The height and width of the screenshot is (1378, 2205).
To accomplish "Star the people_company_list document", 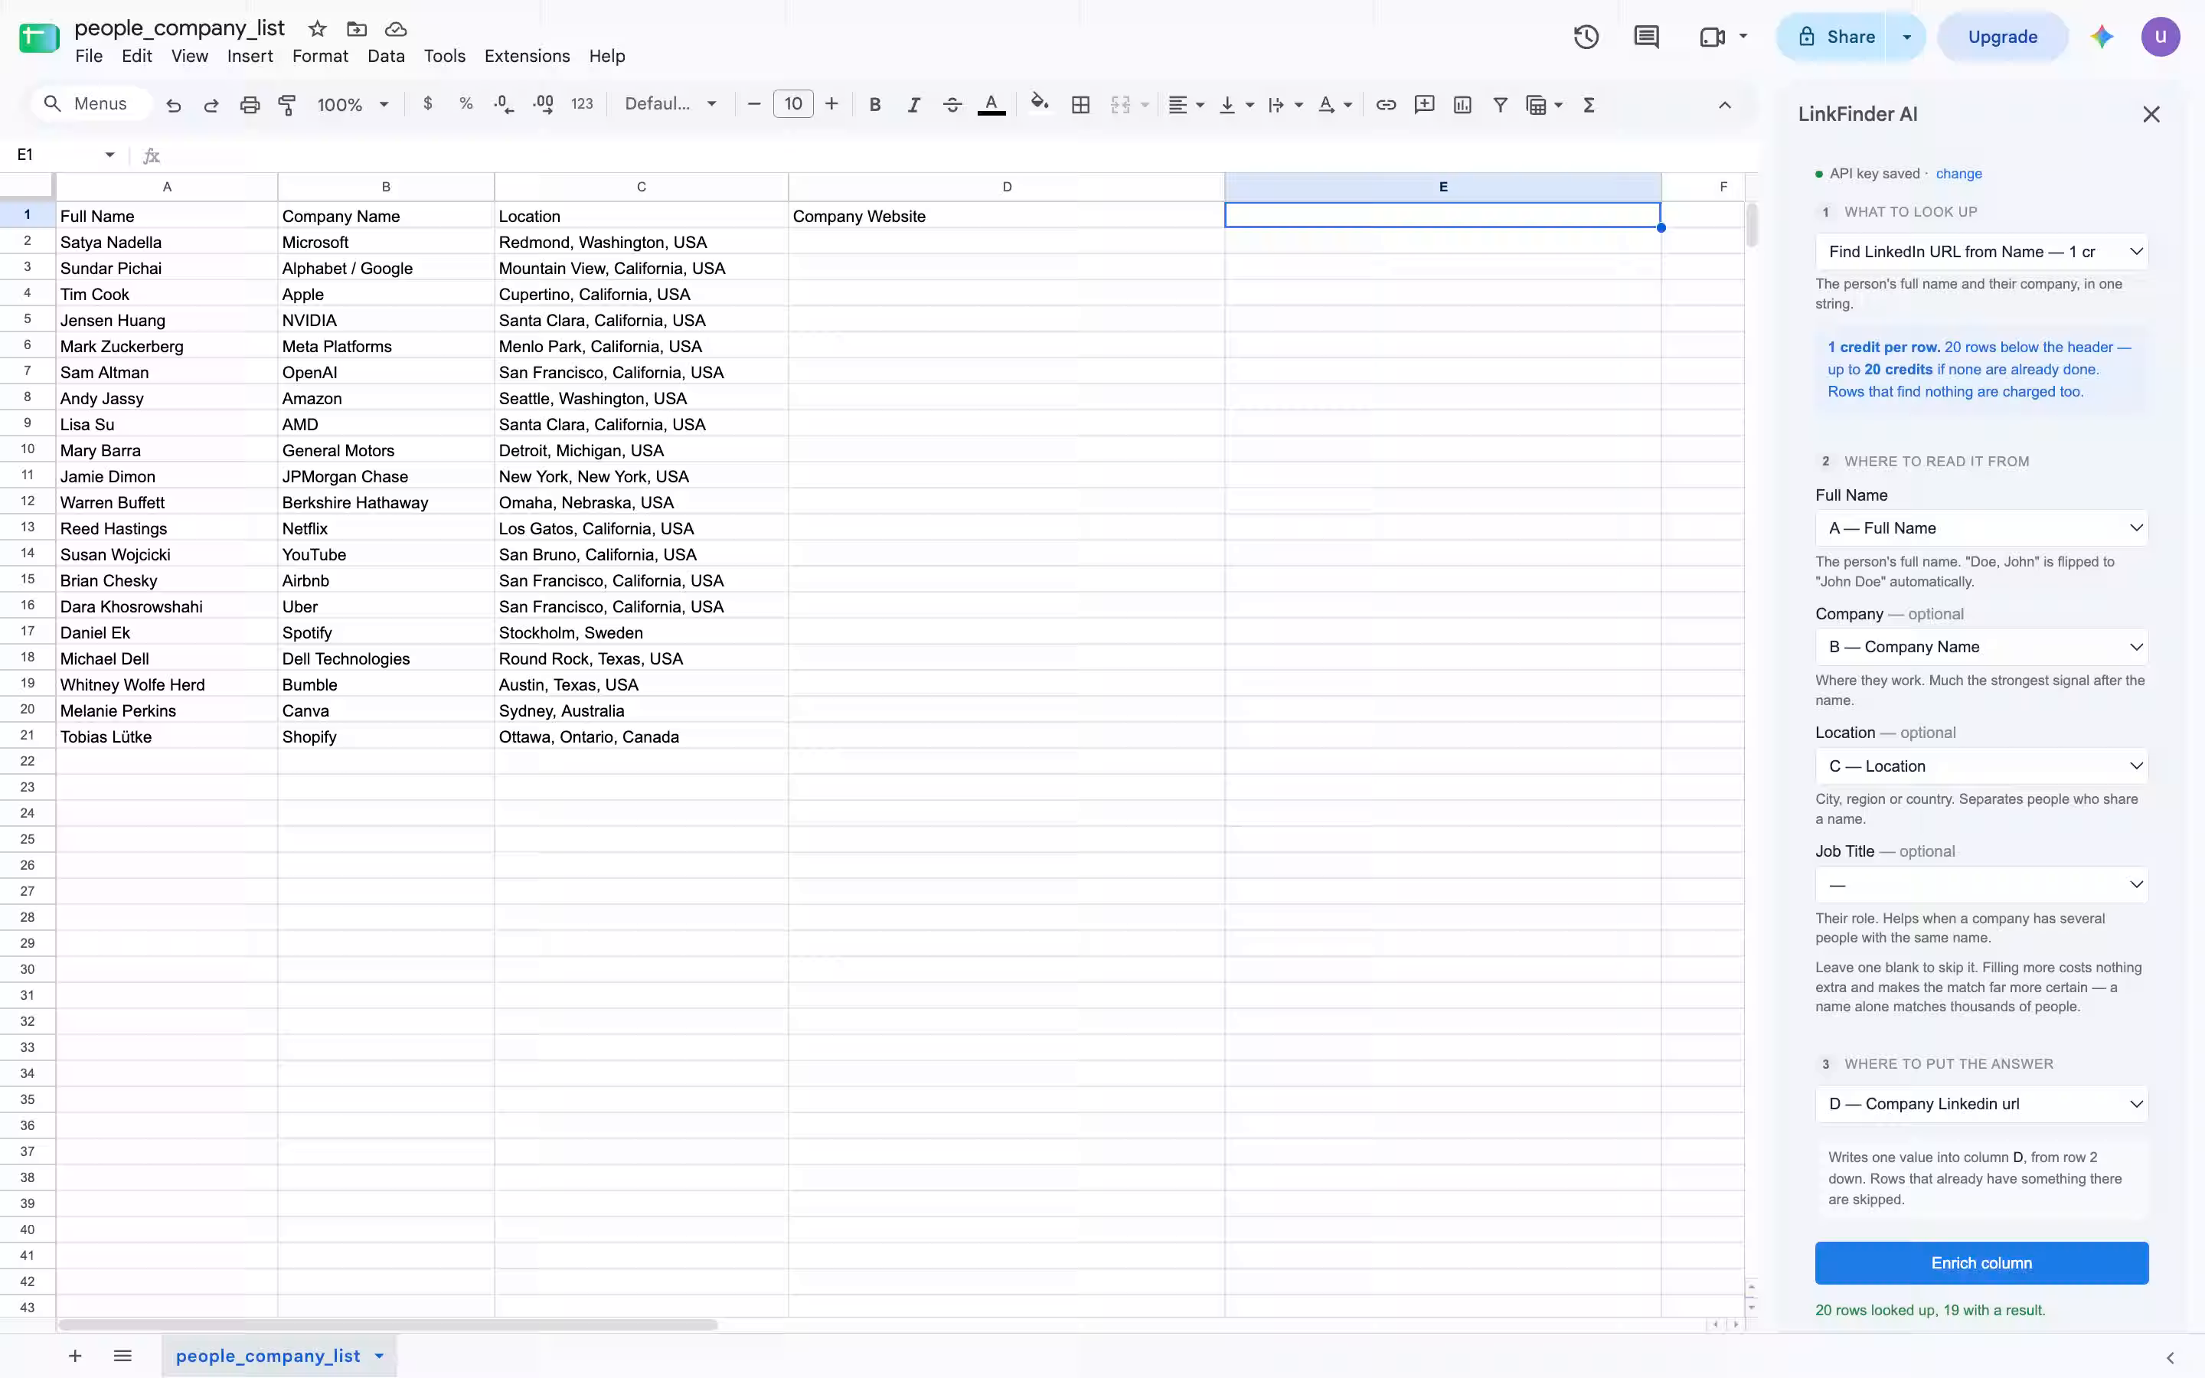I will pos(317,29).
